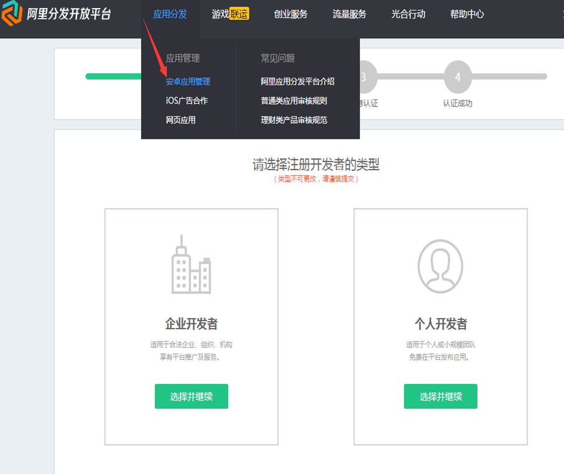Click the step 4 circle indicator

(458, 77)
